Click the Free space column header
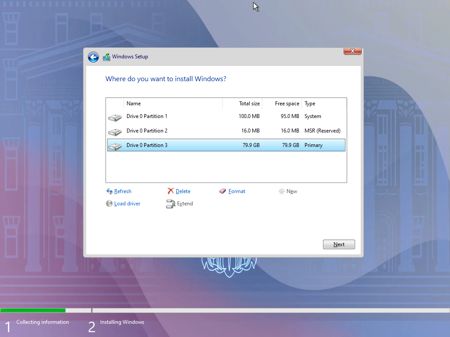The image size is (450, 337). coord(282,104)
